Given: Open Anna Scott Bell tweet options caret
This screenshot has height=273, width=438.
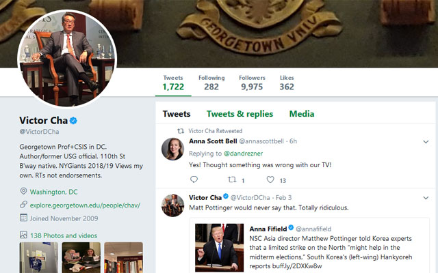Looking at the screenshot, I should point(424,141).
